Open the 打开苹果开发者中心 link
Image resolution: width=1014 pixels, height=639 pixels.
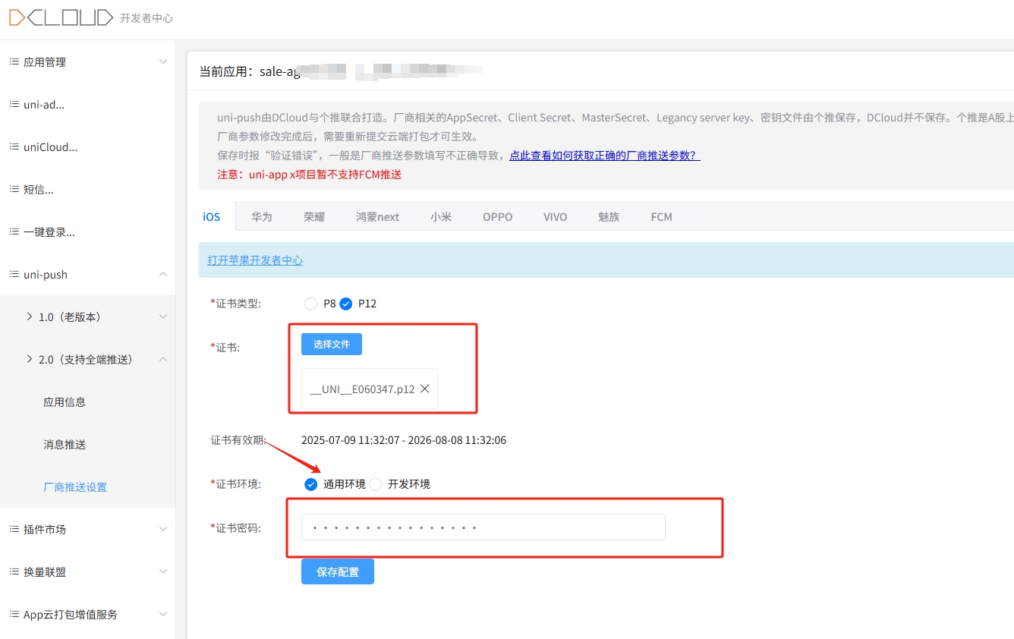pos(255,260)
